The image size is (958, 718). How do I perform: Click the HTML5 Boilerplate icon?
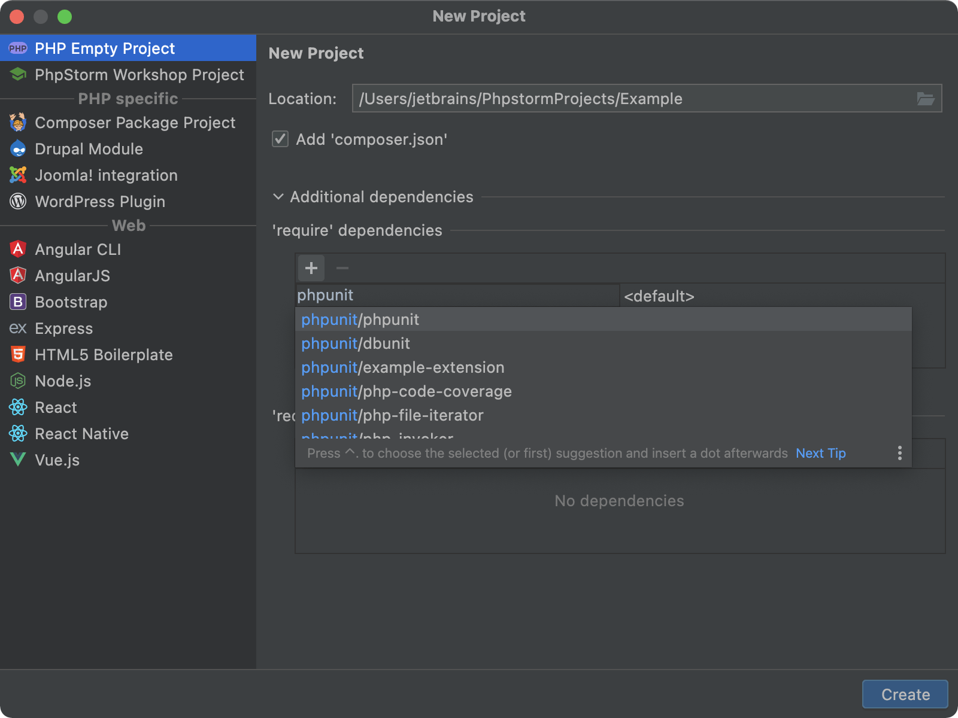(x=18, y=355)
